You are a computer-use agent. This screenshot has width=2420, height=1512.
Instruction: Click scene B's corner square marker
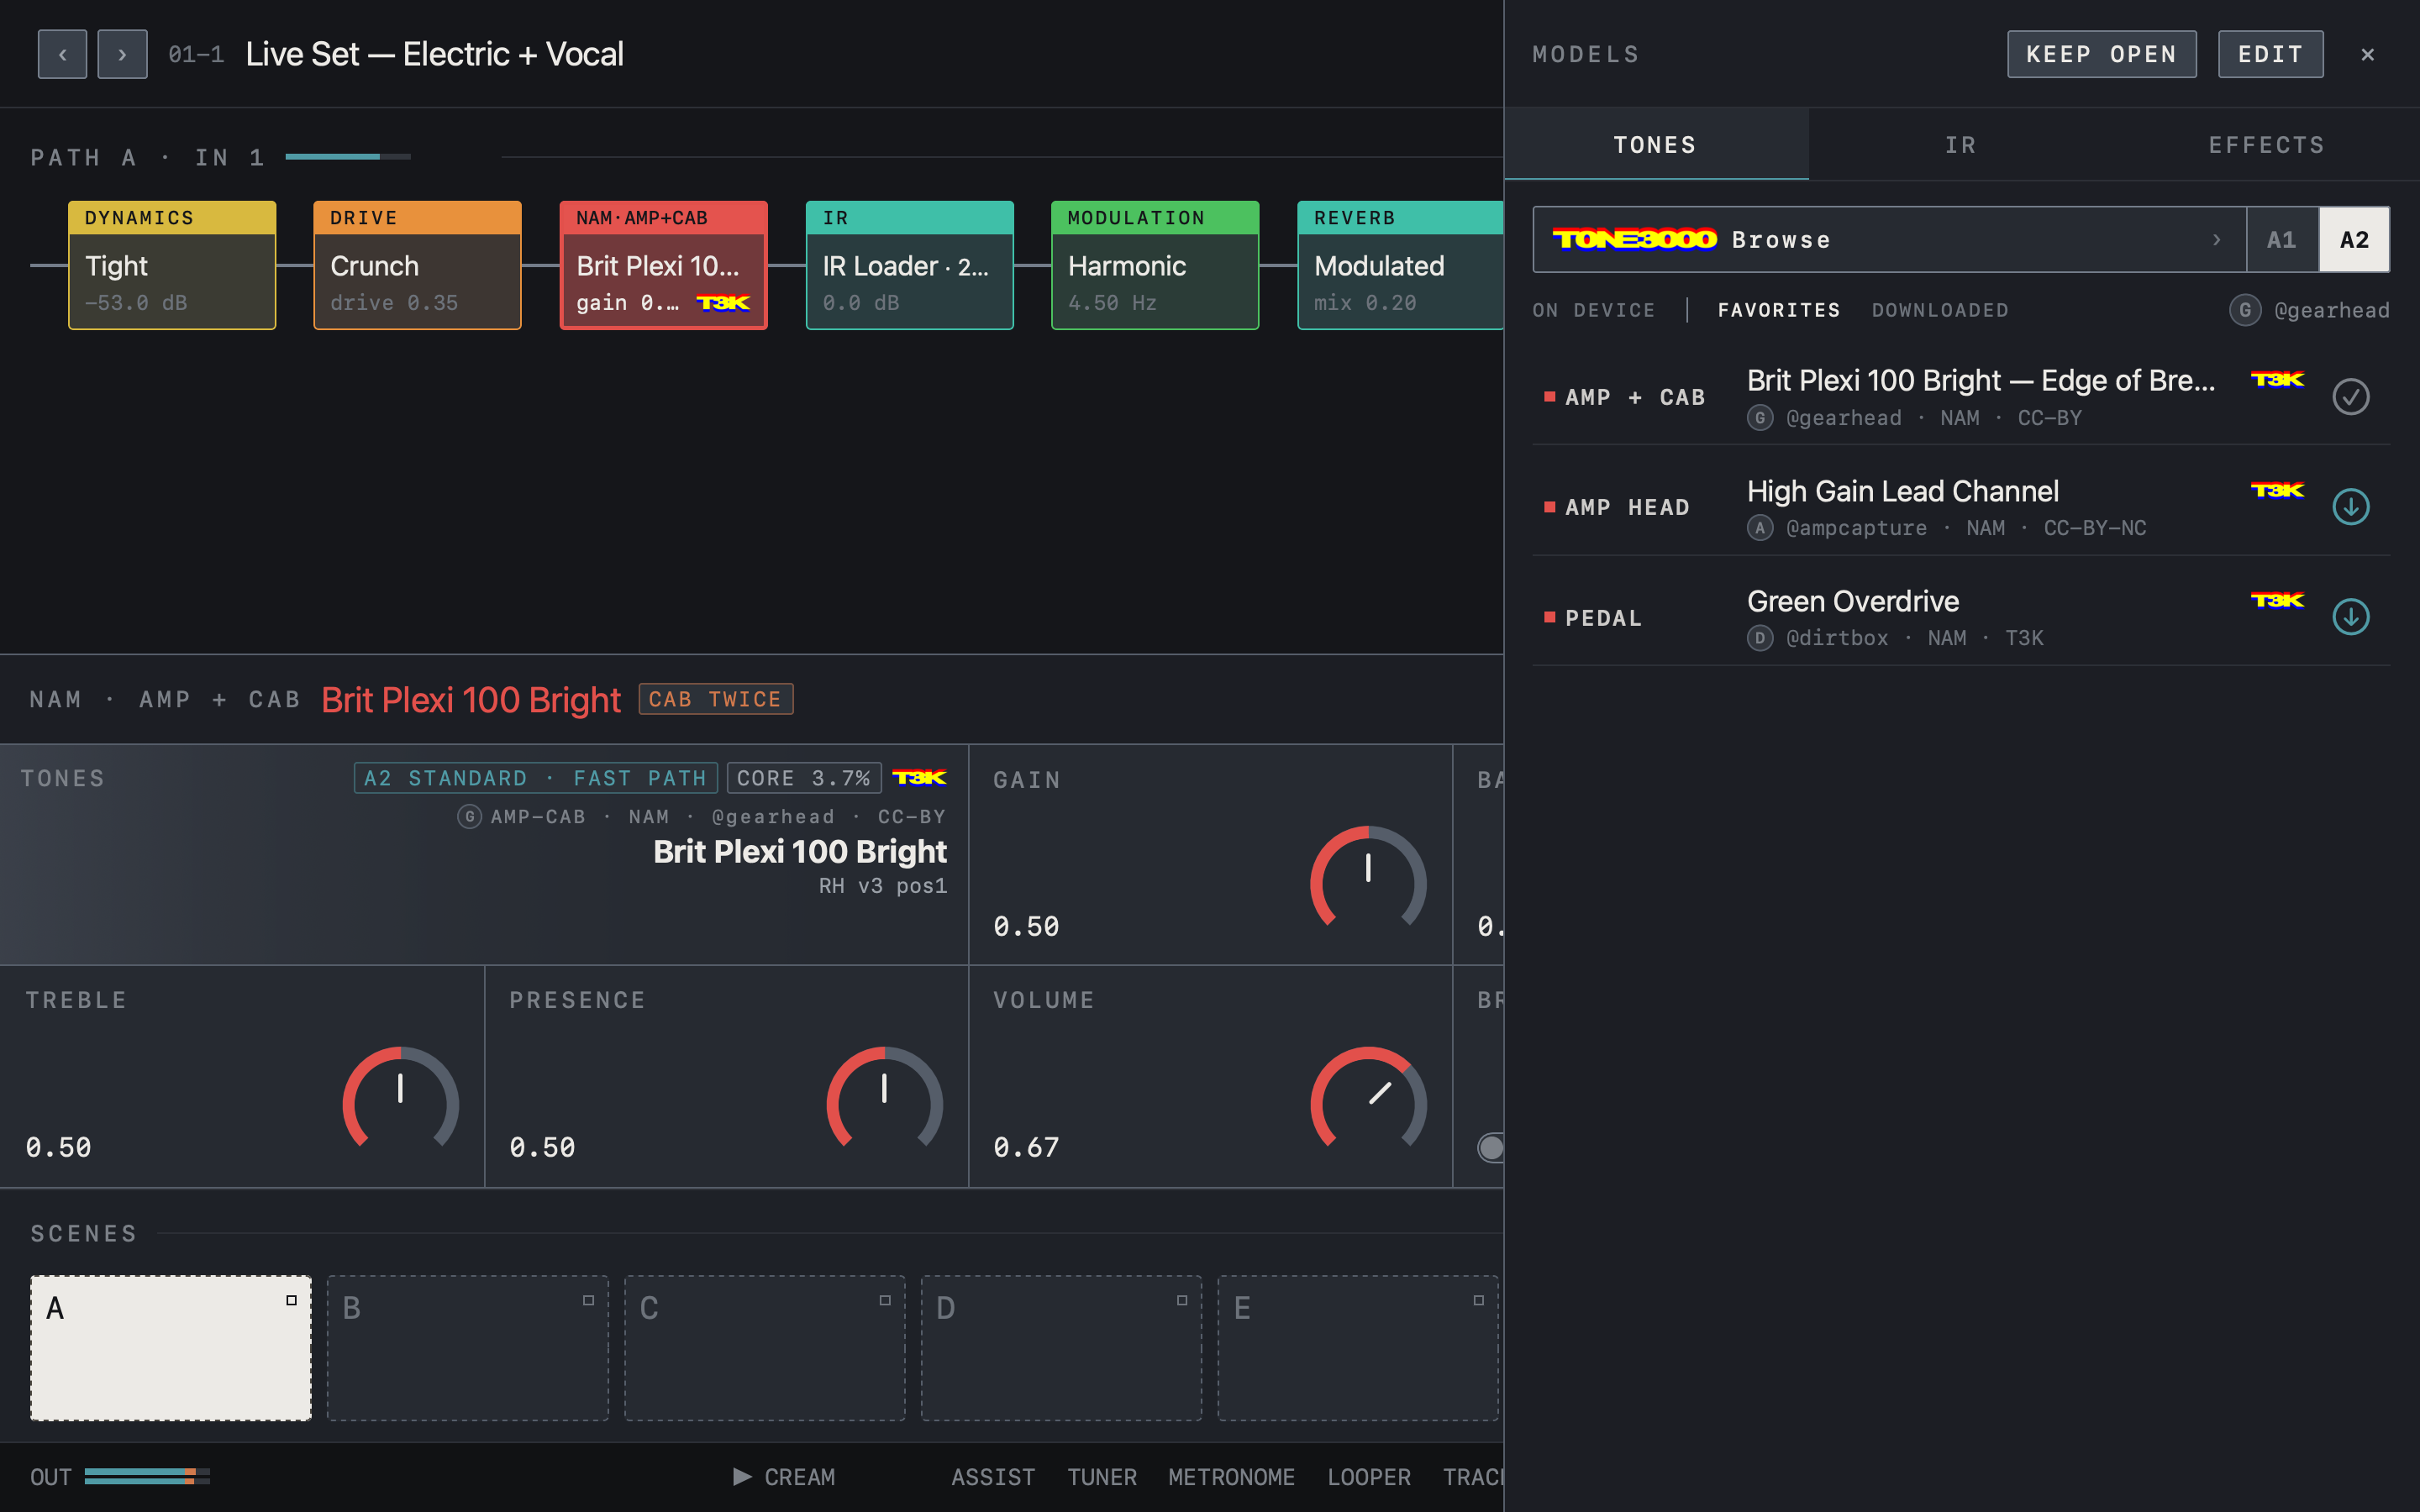click(588, 1300)
